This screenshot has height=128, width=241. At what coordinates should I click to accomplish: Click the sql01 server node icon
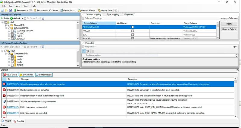click(9, 51)
